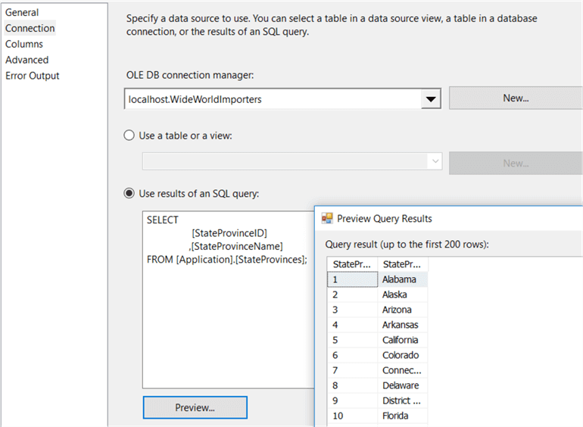Open the General page
The height and width of the screenshot is (427, 583).
tap(22, 12)
